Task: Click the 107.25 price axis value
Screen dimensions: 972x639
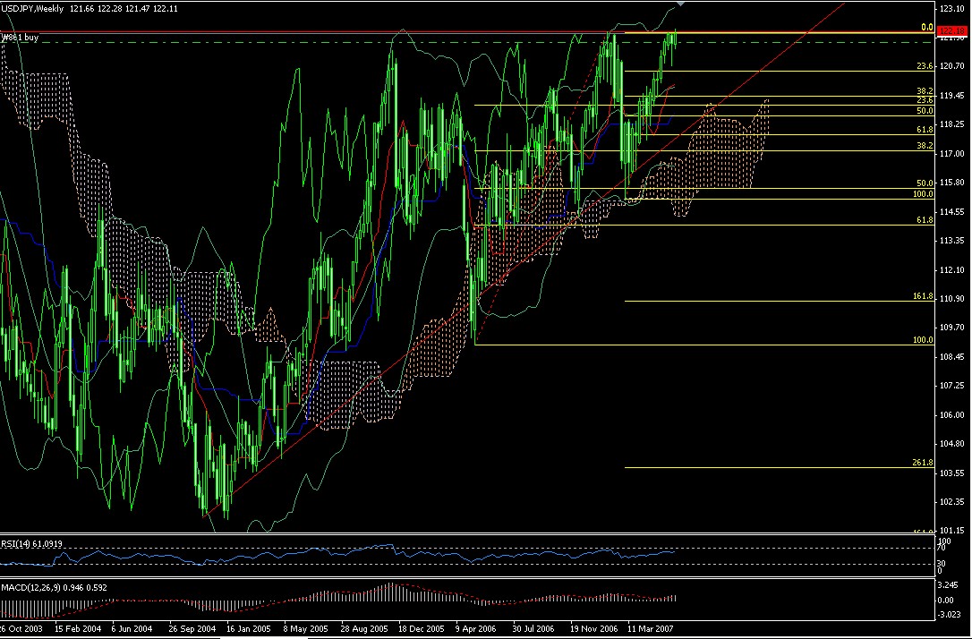Action: [x=951, y=386]
